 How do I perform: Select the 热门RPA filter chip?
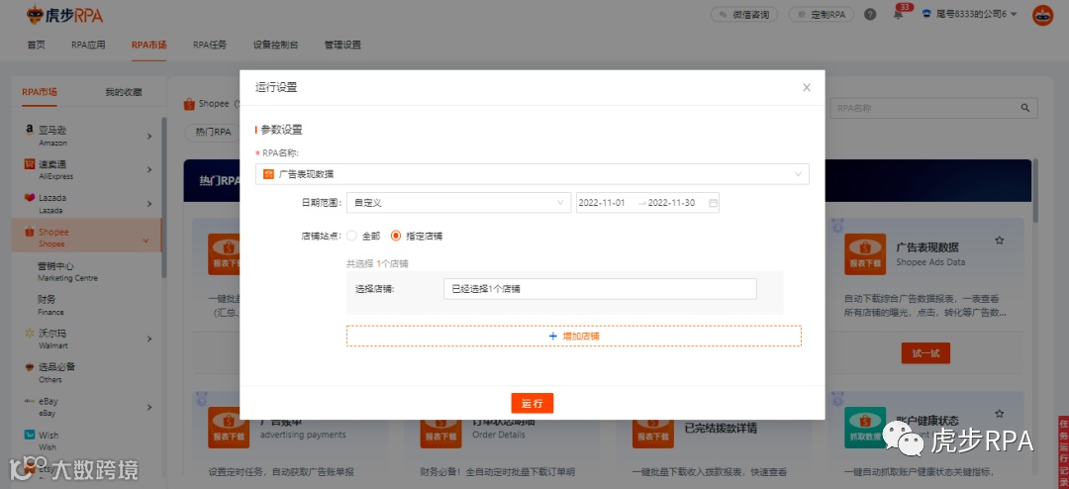(x=214, y=133)
